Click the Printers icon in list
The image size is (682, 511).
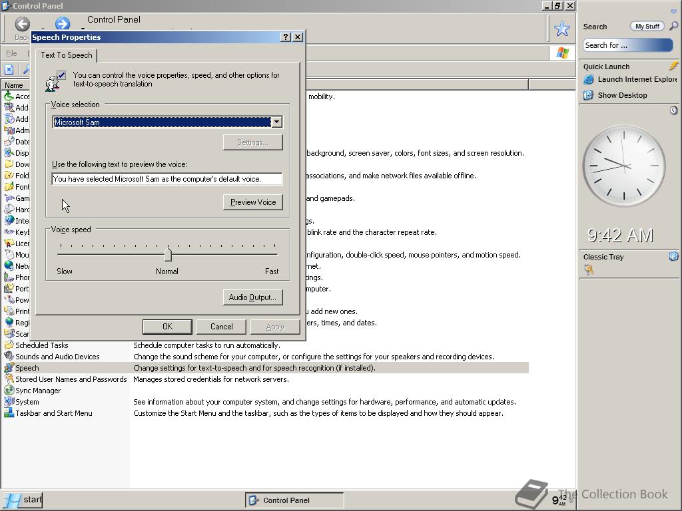click(9, 311)
